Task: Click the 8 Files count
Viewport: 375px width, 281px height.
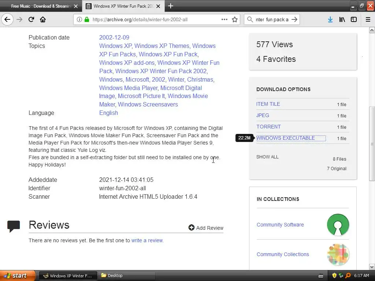Action: click(339, 159)
